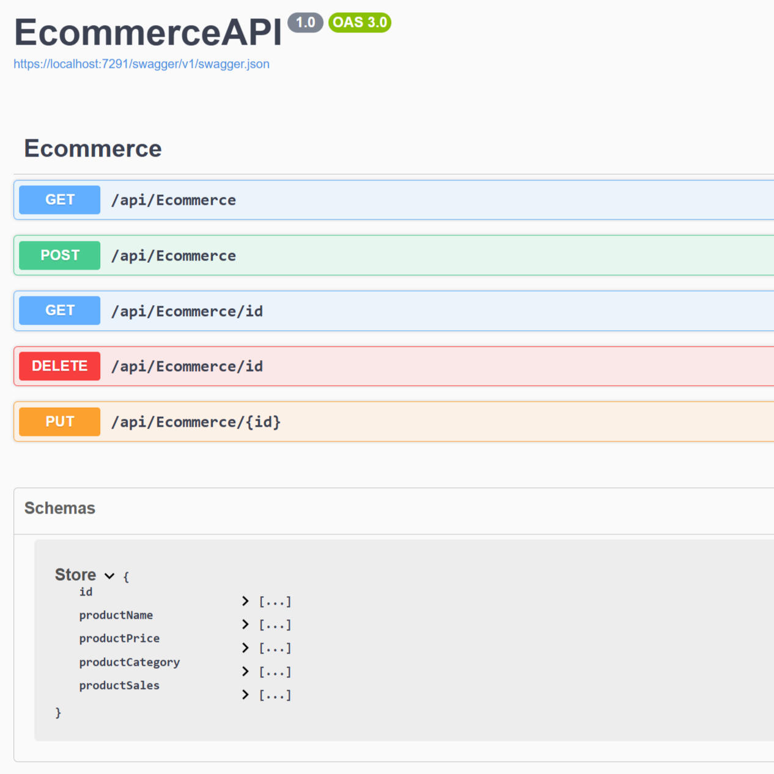Click the blue GET method badge
Image resolution: width=774 pixels, height=774 pixels.
click(59, 199)
